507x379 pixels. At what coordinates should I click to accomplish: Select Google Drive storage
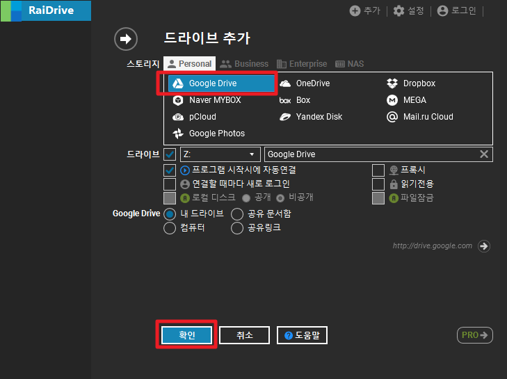point(221,83)
